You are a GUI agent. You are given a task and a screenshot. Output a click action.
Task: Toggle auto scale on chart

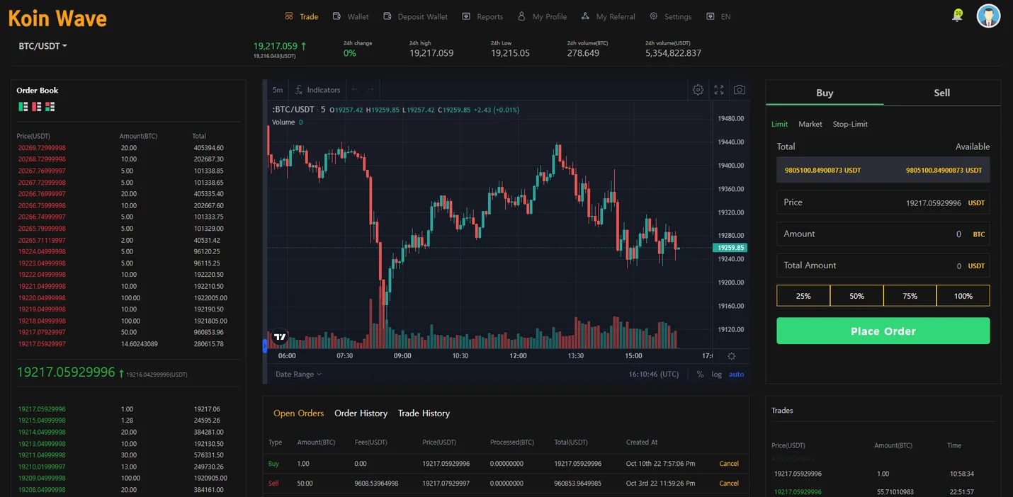[x=737, y=375]
